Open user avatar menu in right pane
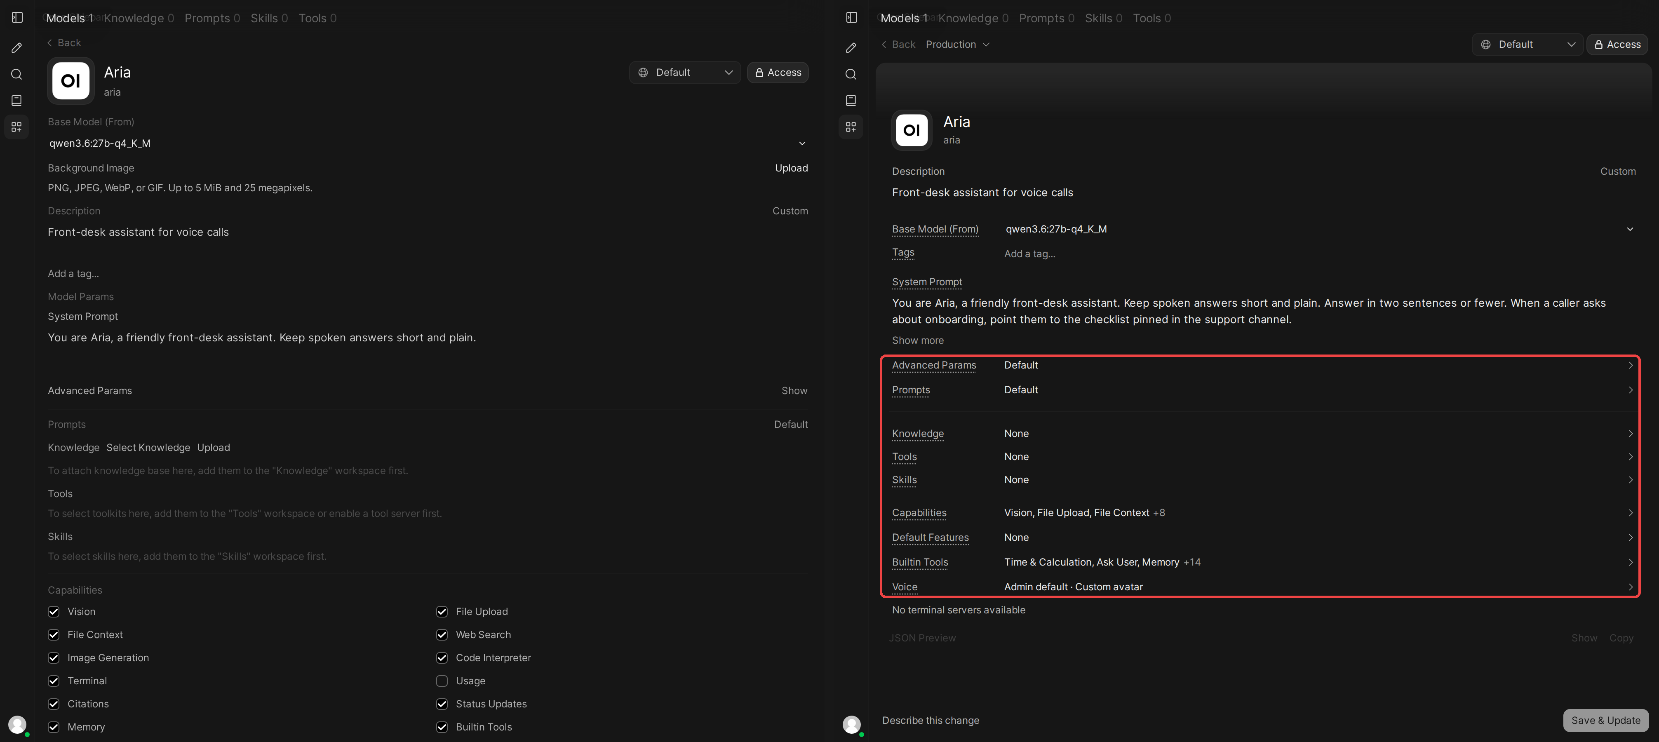Image resolution: width=1659 pixels, height=742 pixels. point(851,725)
